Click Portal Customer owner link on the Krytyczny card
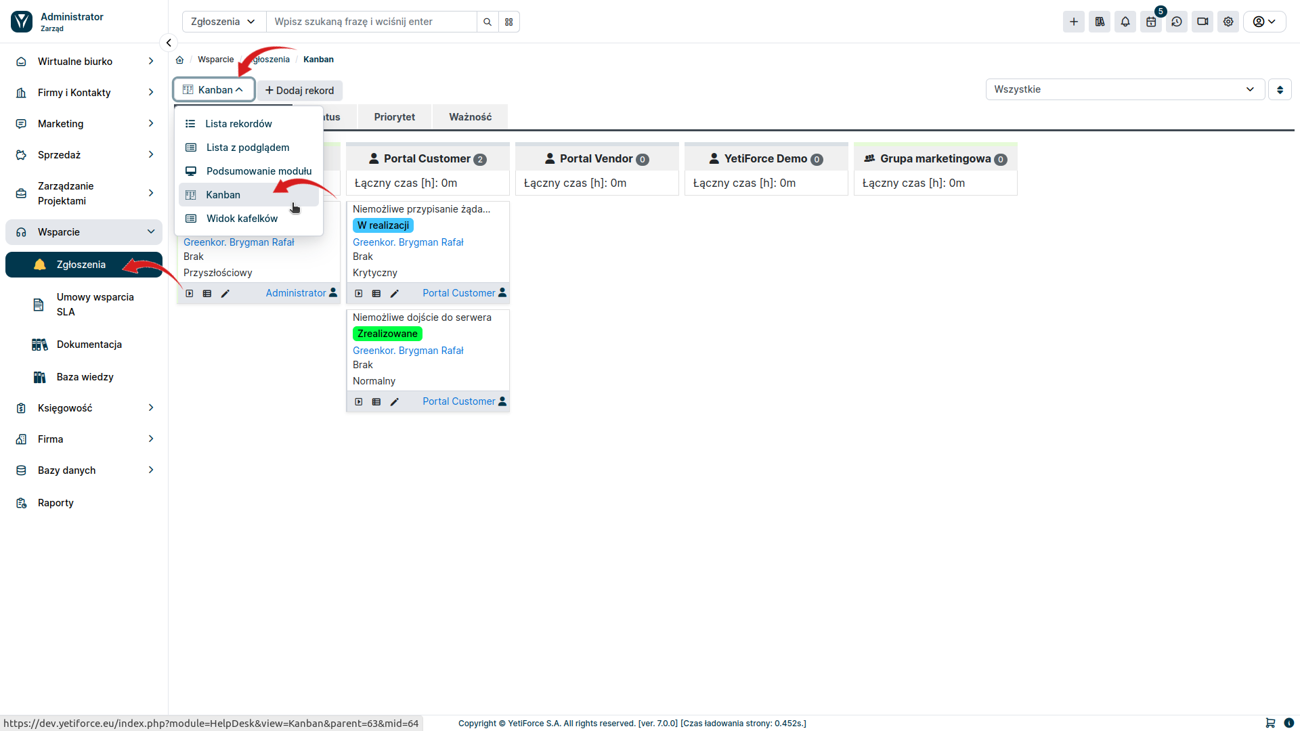The height and width of the screenshot is (731, 1300). 458,293
